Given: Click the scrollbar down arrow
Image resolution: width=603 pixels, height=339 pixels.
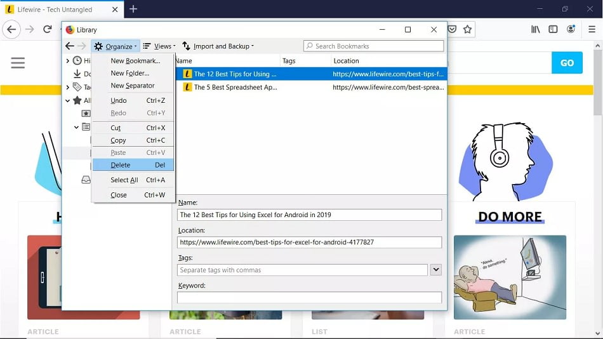Looking at the screenshot, I should (597, 334).
